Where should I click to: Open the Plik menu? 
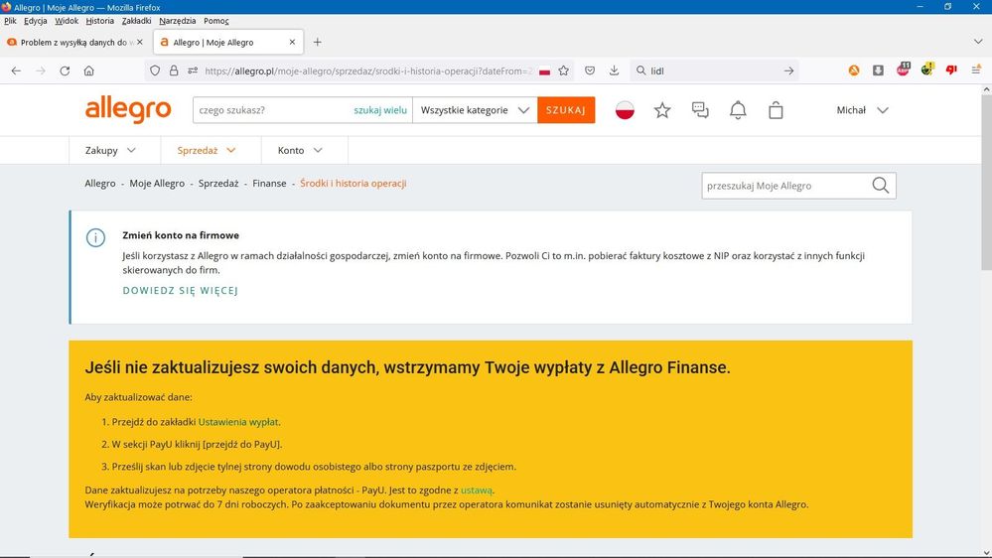click(x=10, y=21)
